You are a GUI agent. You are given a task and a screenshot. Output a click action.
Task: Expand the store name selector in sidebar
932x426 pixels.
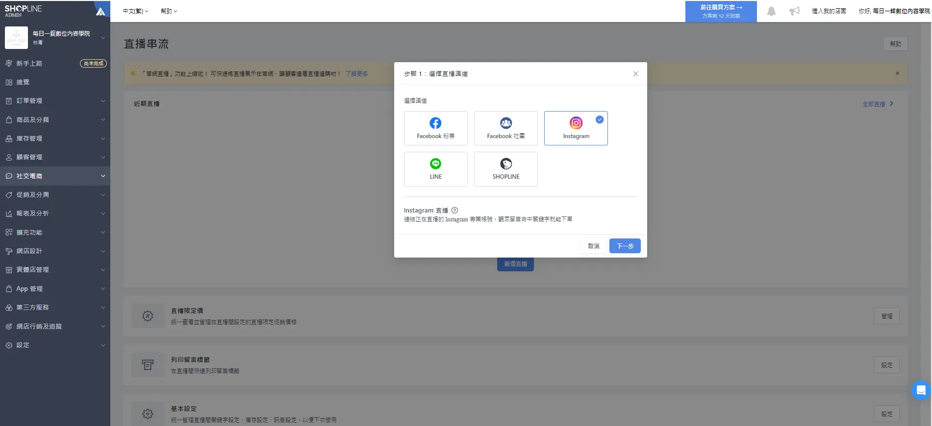tap(55, 38)
